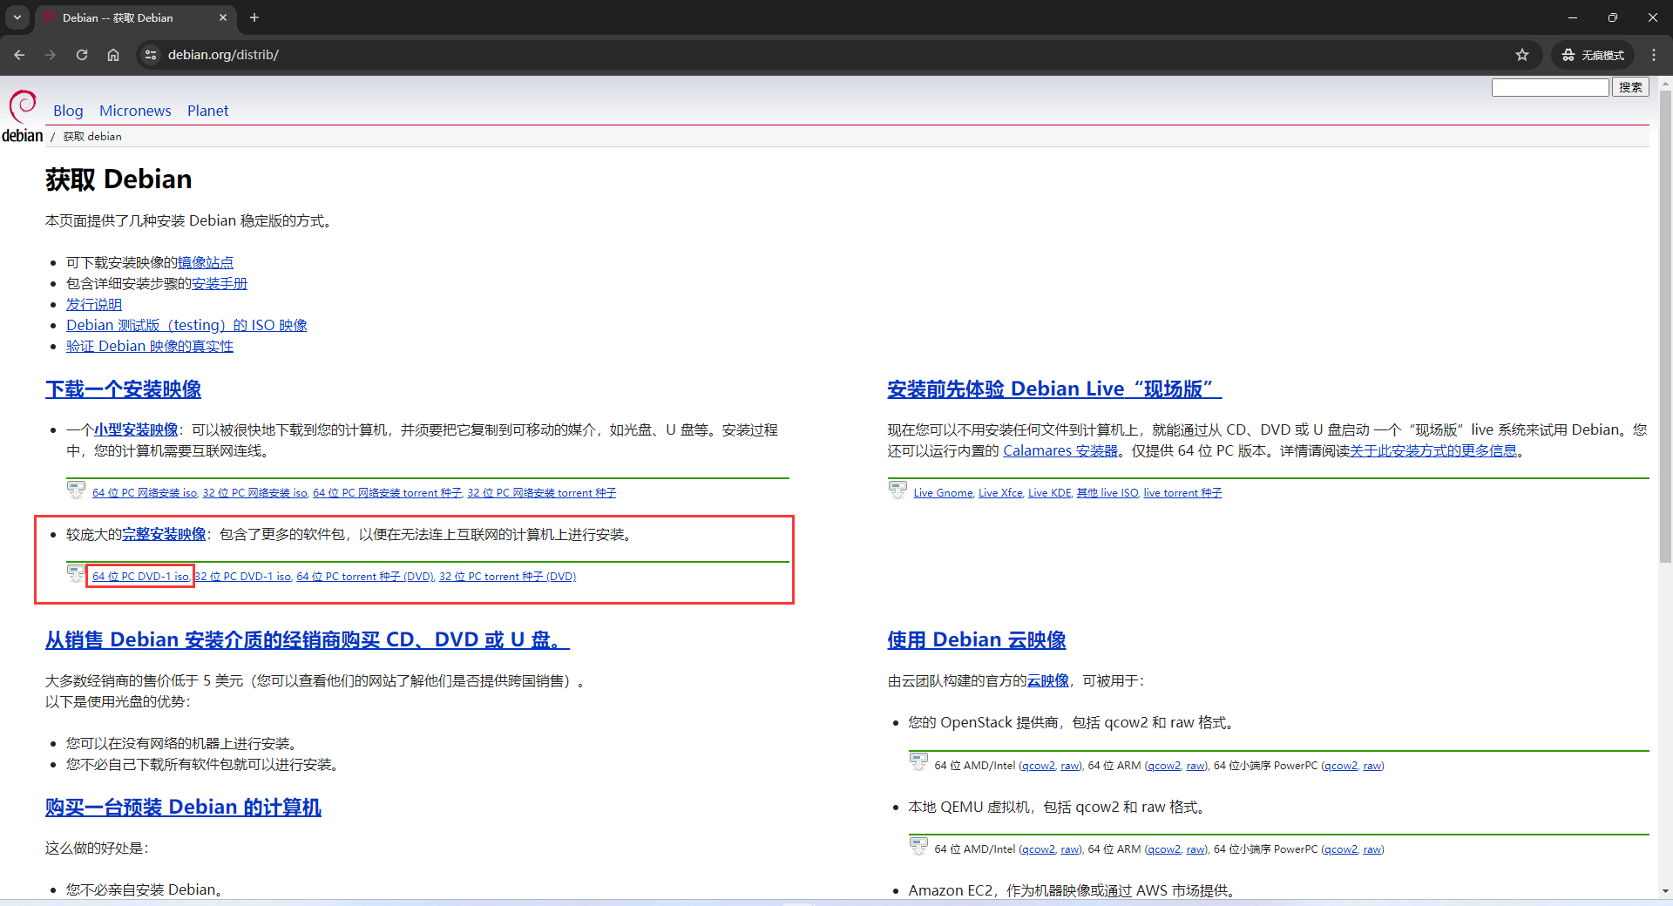
Task: Click the site search input field
Action: point(1550,87)
